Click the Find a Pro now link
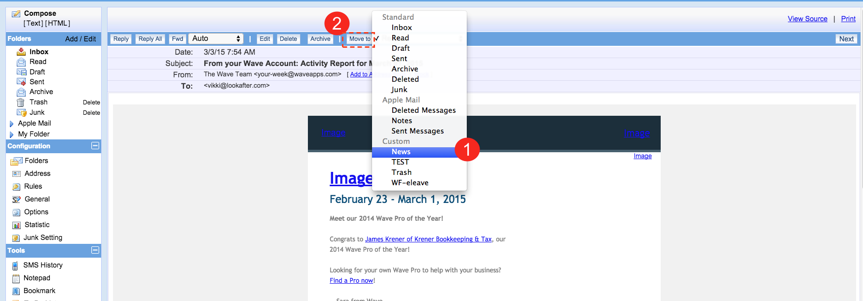The width and height of the screenshot is (863, 301). point(351,280)
